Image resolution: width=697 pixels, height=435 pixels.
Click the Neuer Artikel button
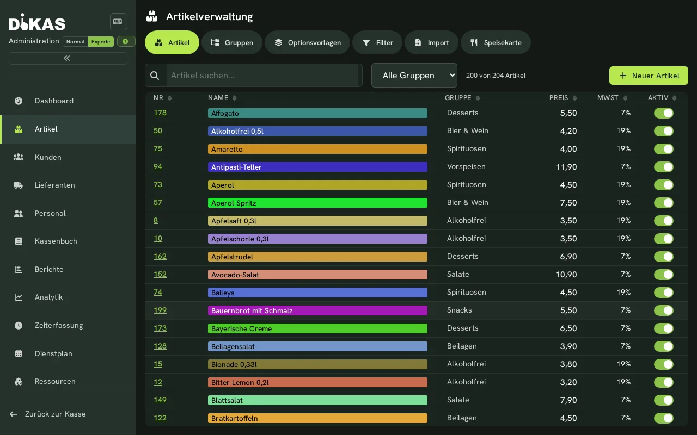pyautogui.click(x=649, y=76)
